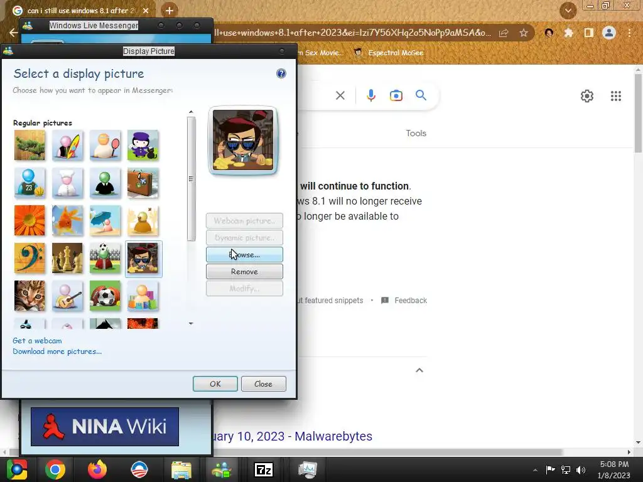Share this page from address bar
The height and width of the screenshot is (482, 643).
(x=504, y=33)
